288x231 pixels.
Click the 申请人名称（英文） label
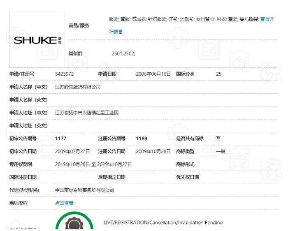(28, 100)
